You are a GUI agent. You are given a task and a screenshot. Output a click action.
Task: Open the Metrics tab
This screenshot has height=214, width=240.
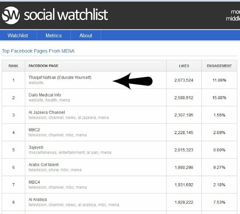(54, 35)
